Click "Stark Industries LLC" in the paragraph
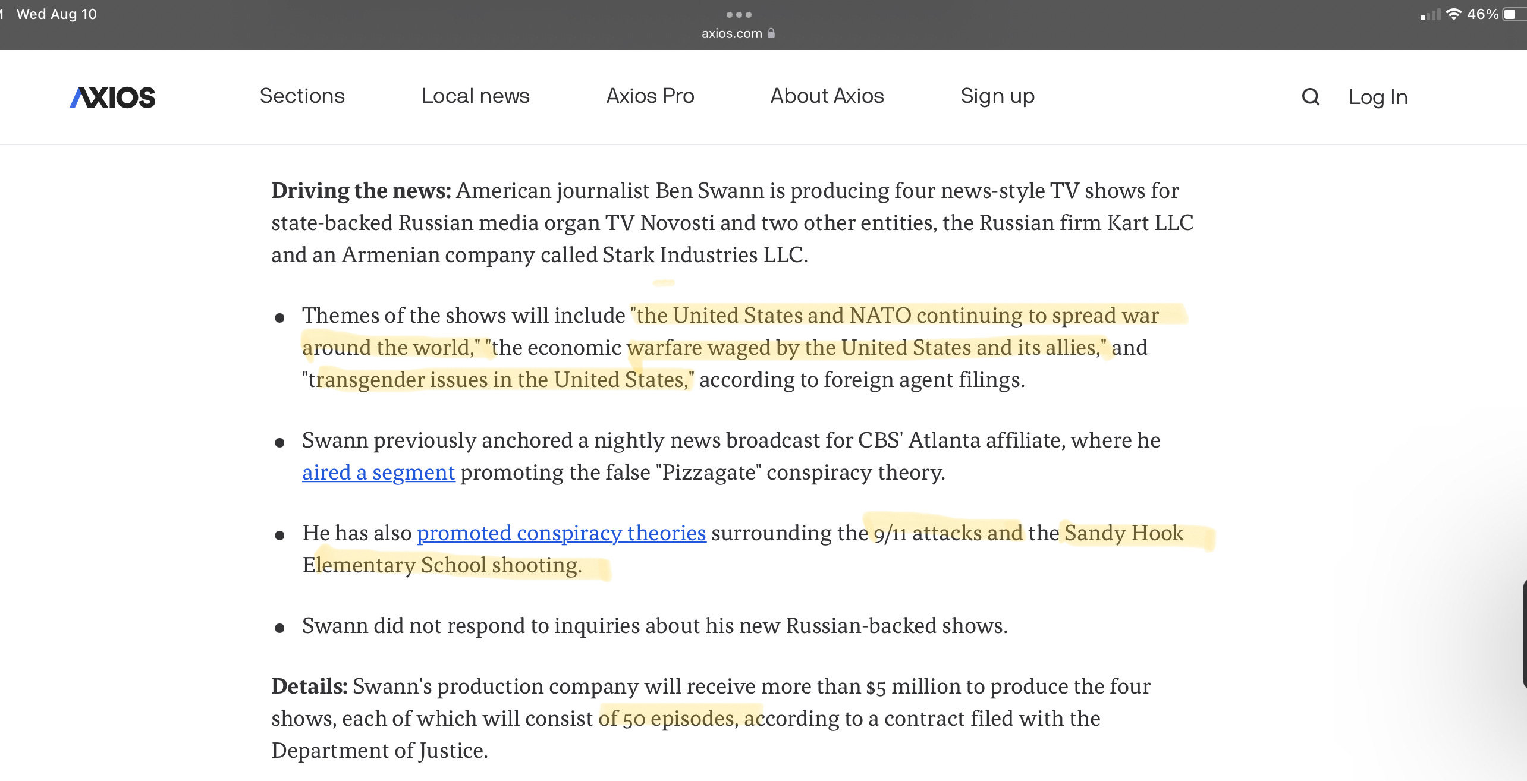The height and width of the screenshot is (781, 1527). [703, 255]
